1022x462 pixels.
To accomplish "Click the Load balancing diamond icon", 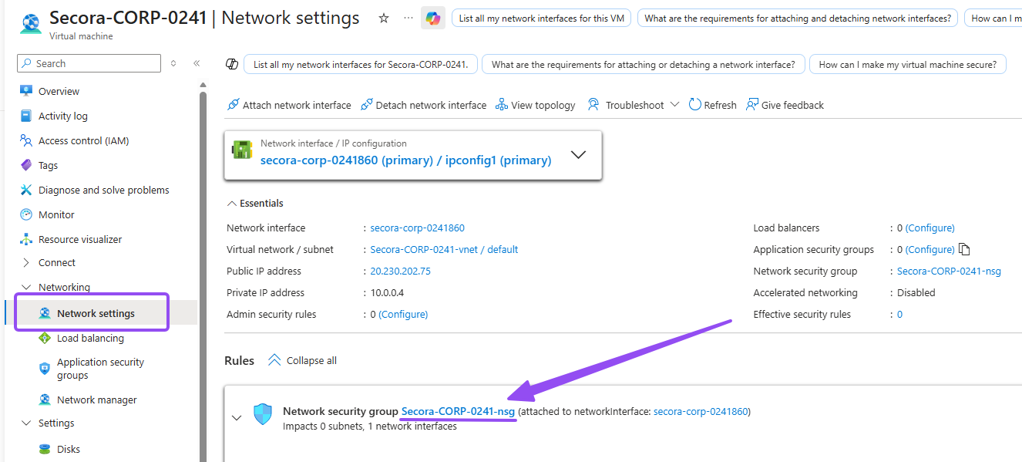I will coord(45,338).
